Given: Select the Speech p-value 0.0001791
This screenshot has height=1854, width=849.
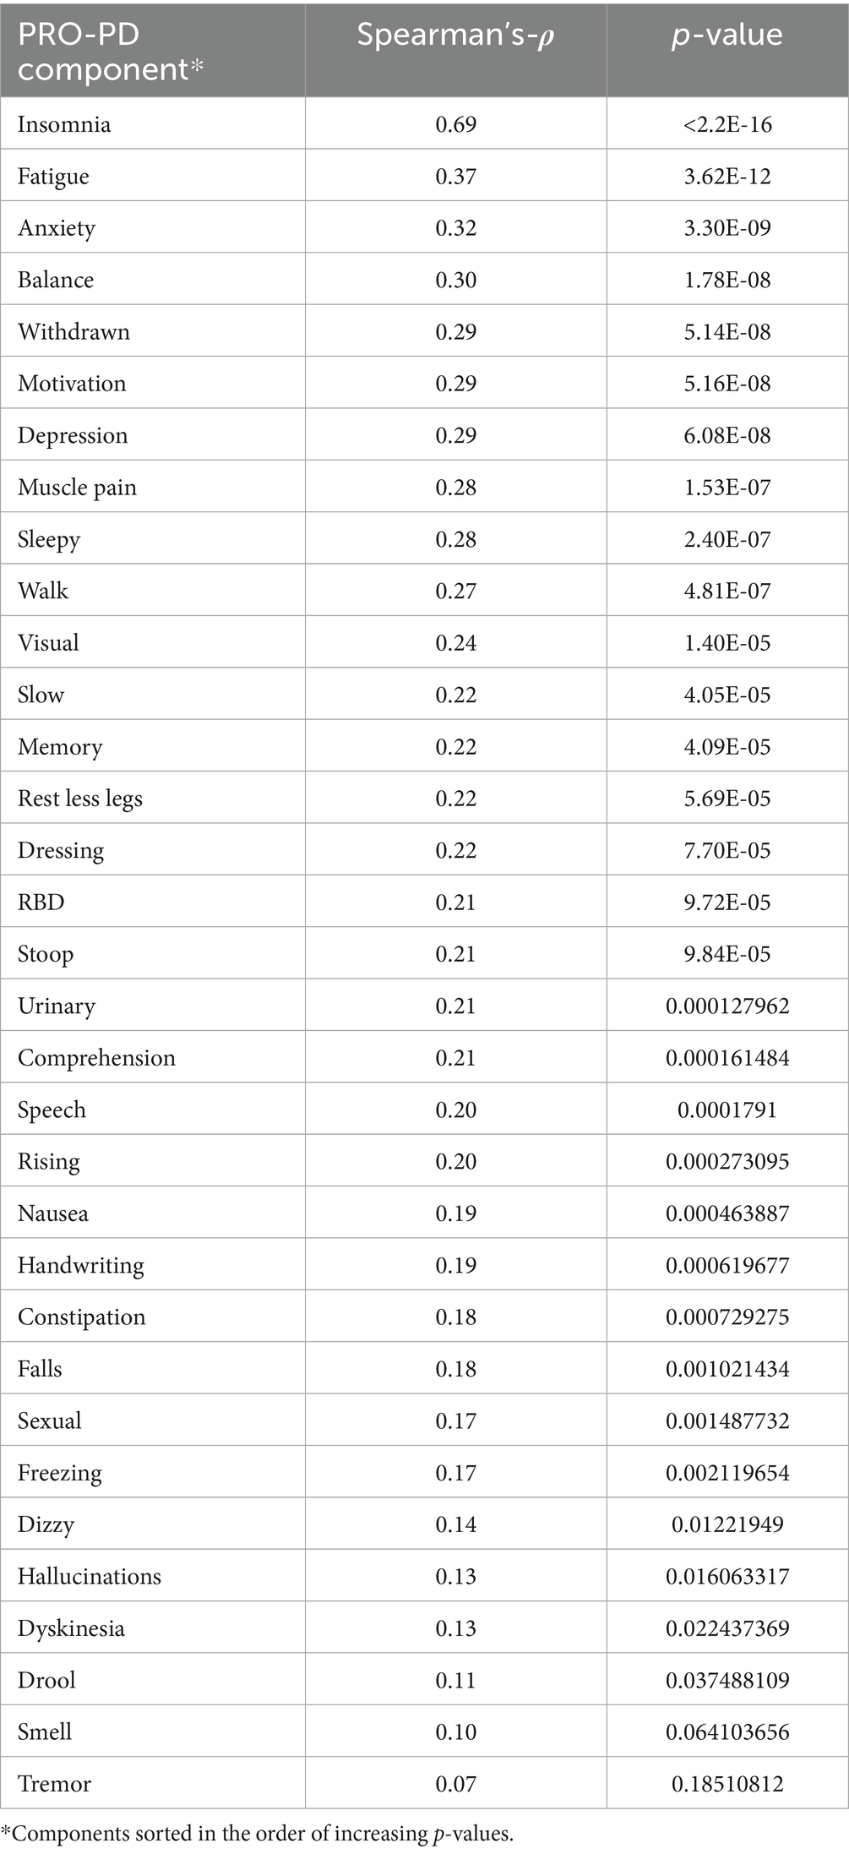Looking at the screenshot, I should point(727,1110).
